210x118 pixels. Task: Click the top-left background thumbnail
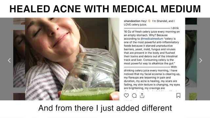point(19,21)
